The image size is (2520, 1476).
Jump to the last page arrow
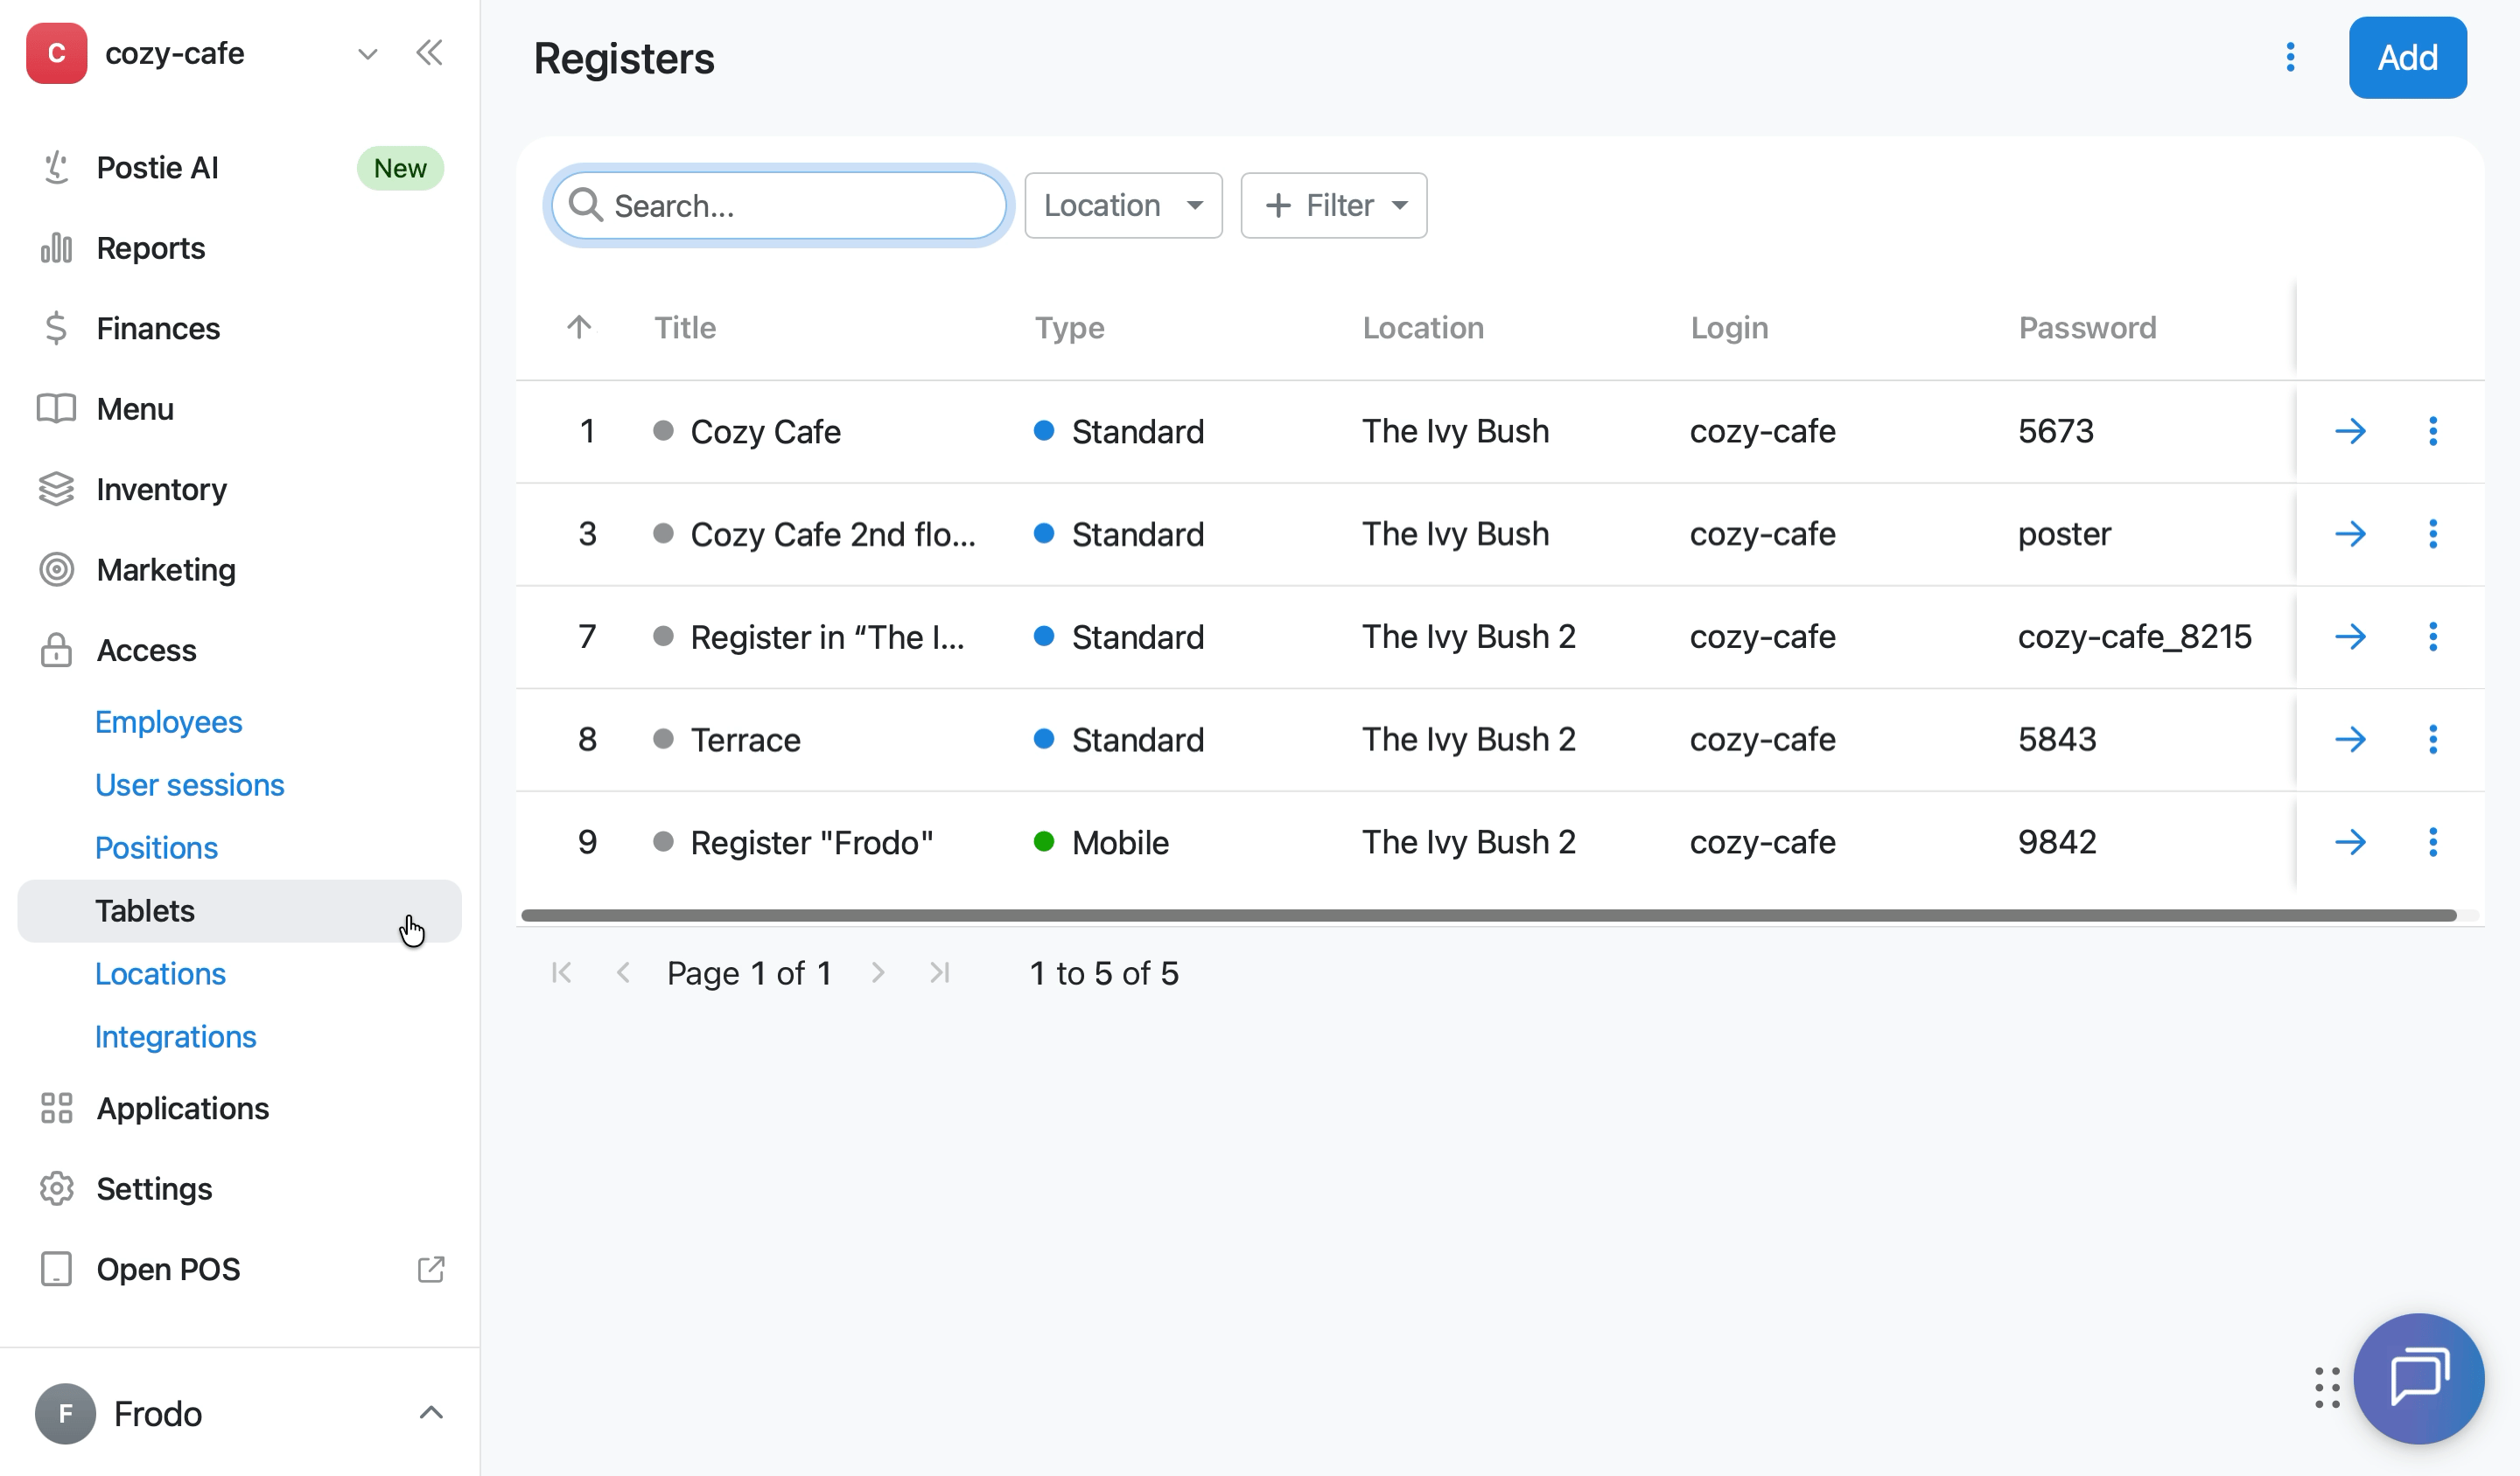(939, 972)
